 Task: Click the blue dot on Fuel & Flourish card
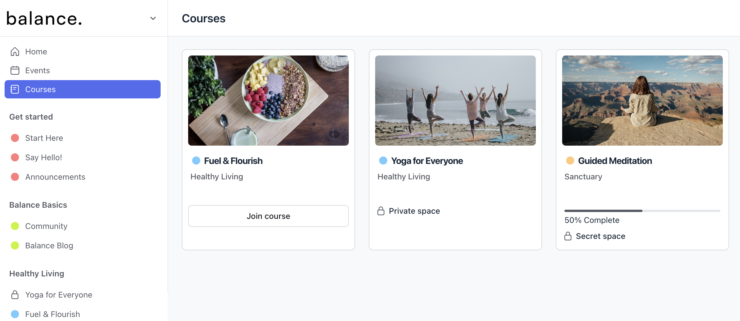click(196, 160)
